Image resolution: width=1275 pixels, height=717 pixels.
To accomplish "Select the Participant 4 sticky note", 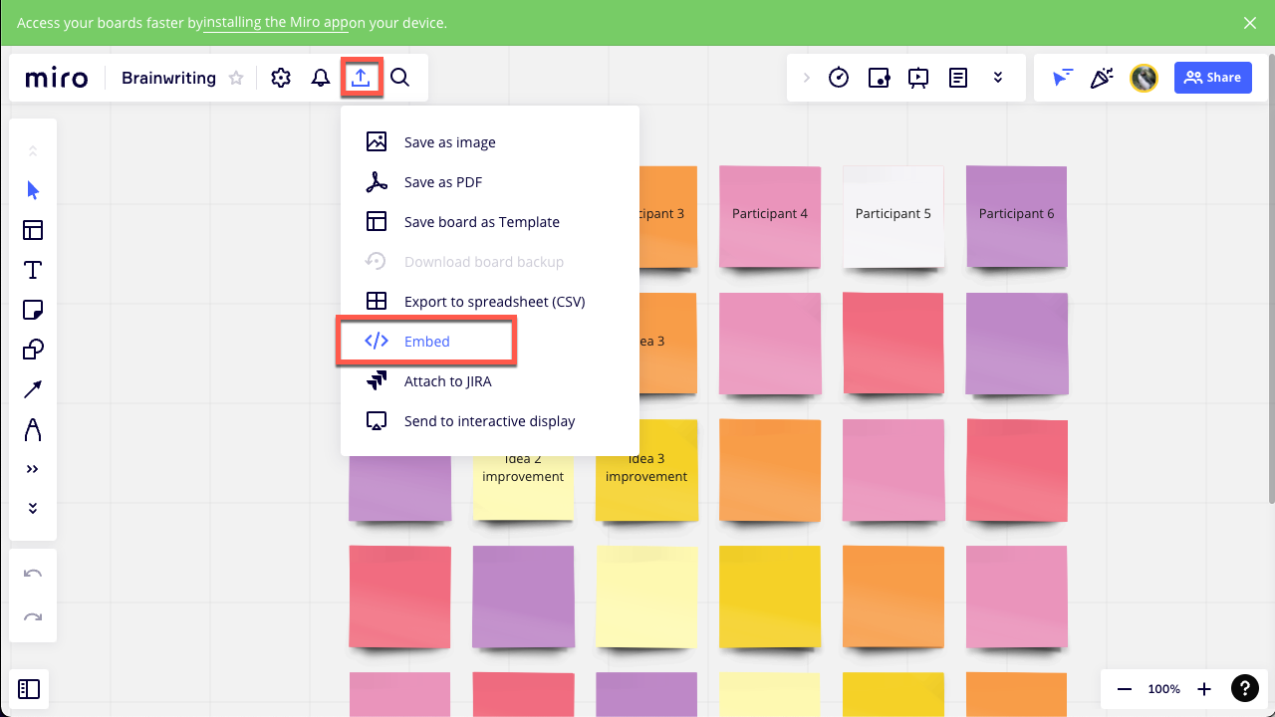I will point(770,216).
